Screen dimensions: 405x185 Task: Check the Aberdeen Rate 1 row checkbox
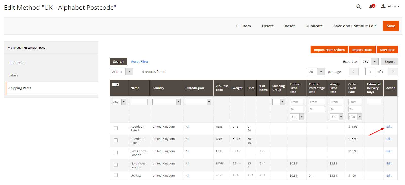coord(116,128)
